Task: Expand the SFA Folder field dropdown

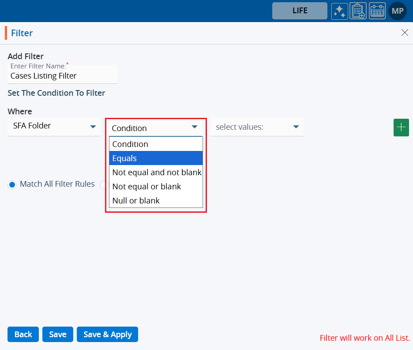Action: (x=54, y=126)
